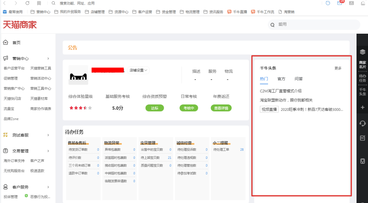Viewport: 368px width, 203px height.
Task: Expand the 交易管理 chevron
Action: click(48, 151)
